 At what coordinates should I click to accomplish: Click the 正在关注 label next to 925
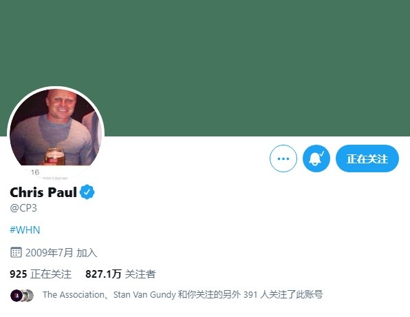pos(51,274)
